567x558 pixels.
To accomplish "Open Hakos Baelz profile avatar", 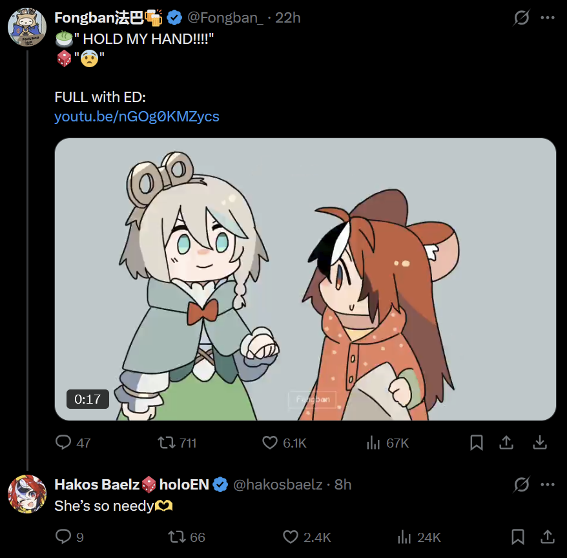I will click(26, 494).
